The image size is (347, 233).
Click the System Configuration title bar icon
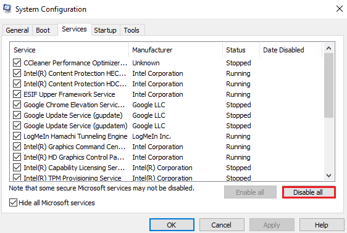coord(7,9)
